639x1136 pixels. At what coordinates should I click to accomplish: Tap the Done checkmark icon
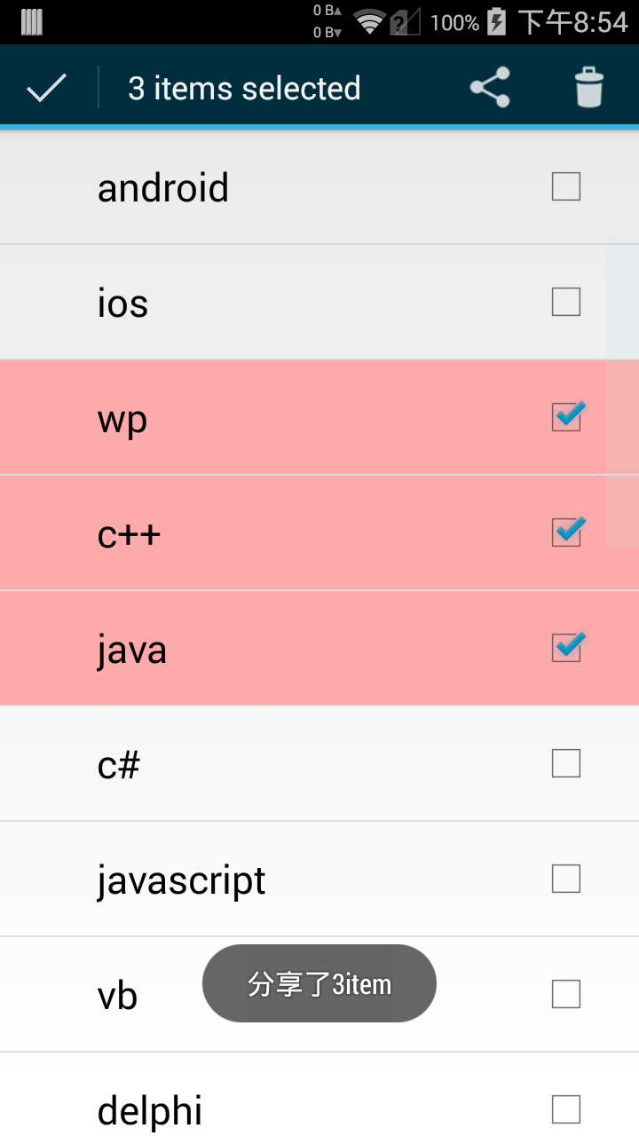[47, 88]
